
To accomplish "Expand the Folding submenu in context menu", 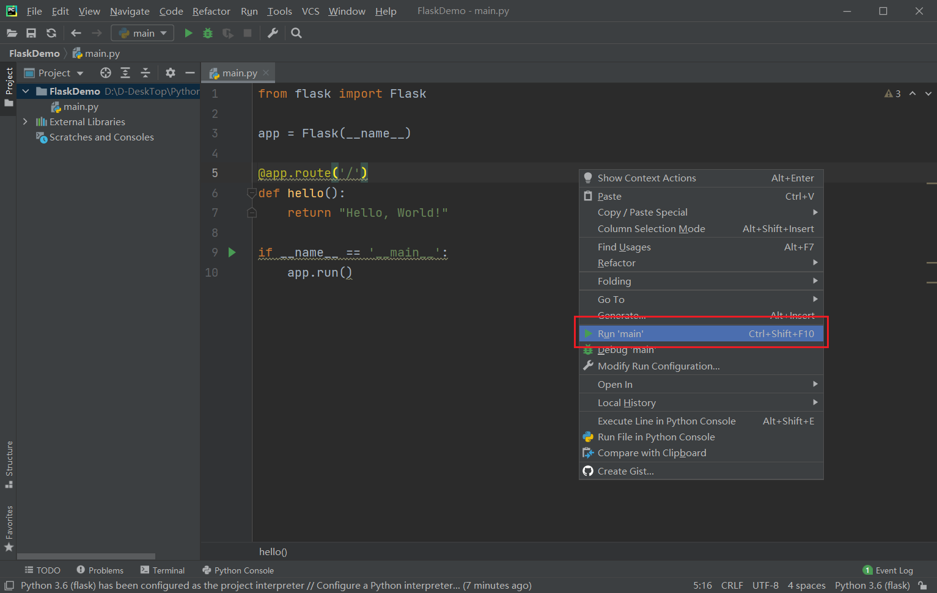I will point(701,281).
